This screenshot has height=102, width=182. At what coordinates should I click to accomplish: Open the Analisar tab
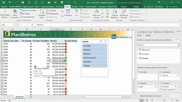point(124,7)
